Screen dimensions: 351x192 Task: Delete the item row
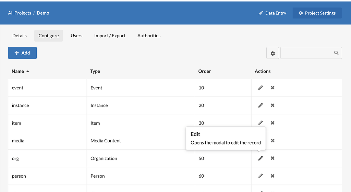click(273, 123)
